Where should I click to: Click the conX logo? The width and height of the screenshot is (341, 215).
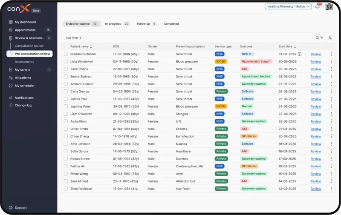pyautogui.click(x=18, y=9)
